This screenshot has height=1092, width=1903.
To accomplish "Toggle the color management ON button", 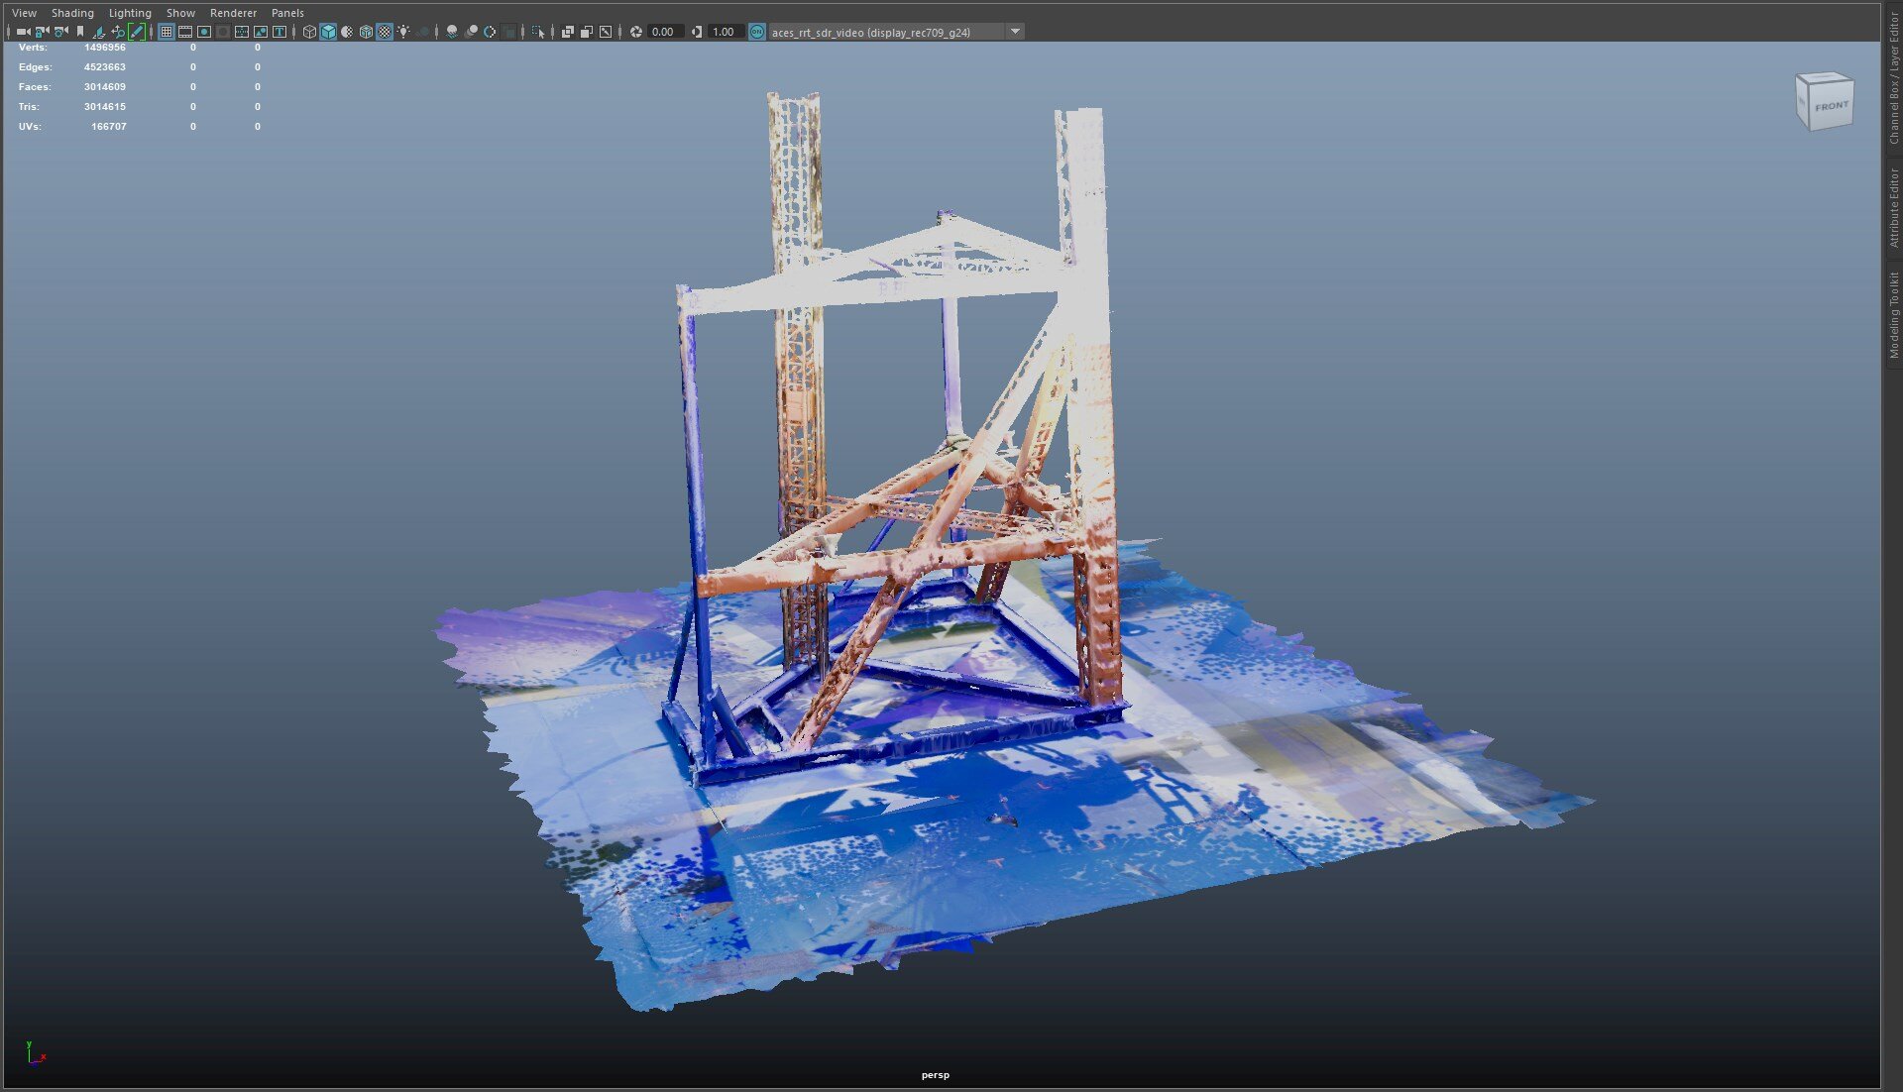I will coord(757,32).
